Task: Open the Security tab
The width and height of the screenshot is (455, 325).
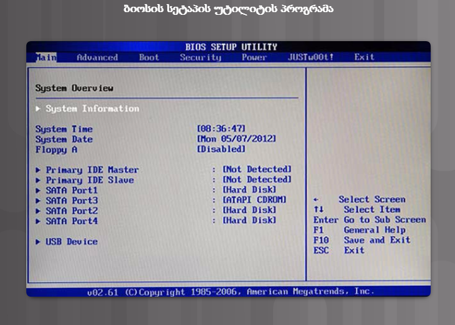Action: click(200, 57)
